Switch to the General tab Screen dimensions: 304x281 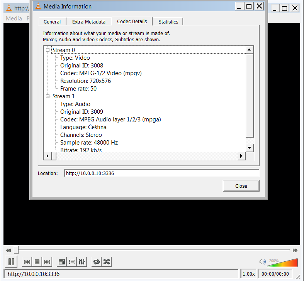52,22
